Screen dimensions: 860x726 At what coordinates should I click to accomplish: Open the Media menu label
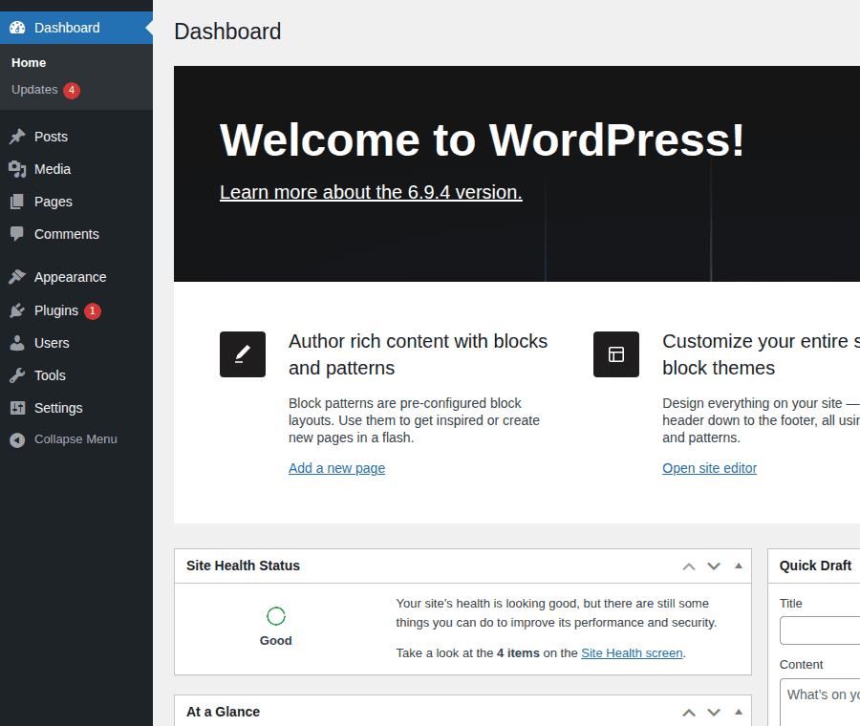[x=53, y=169]
